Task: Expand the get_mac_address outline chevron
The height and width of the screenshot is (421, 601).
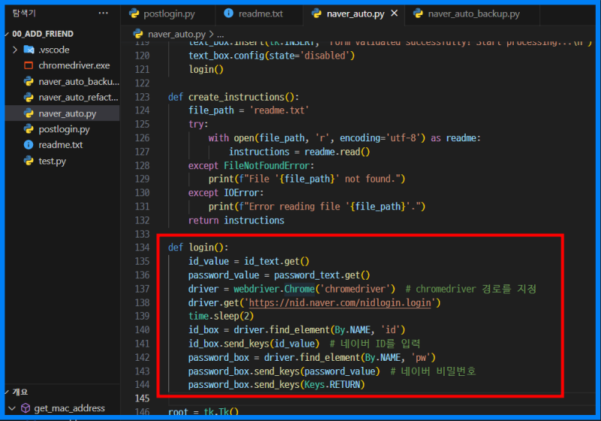Action: pyautogui.click(x=11, y=408)
